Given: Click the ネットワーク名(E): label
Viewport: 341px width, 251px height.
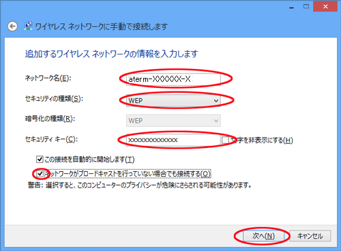Looking at the screenshot, I should [48, 78].
